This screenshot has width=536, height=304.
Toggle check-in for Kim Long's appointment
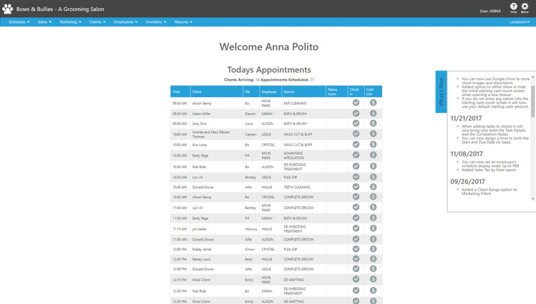[x=356, y=144]
